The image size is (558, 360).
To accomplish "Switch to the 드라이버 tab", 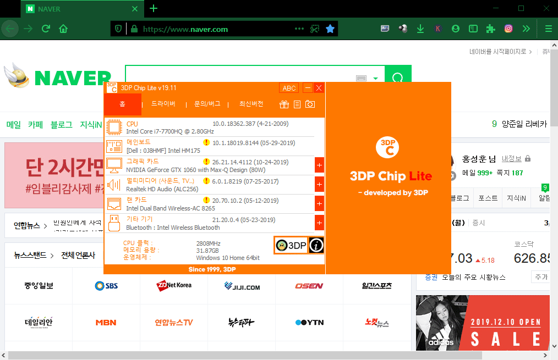I will pyautogui.click(x=163, y=104).
